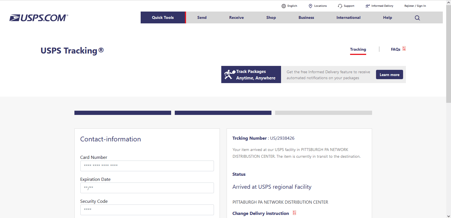
Task: Click 'PITTABURGH PA NETWORK DISTRIBUTION CENTER' text
Action: tap(280, 202)
